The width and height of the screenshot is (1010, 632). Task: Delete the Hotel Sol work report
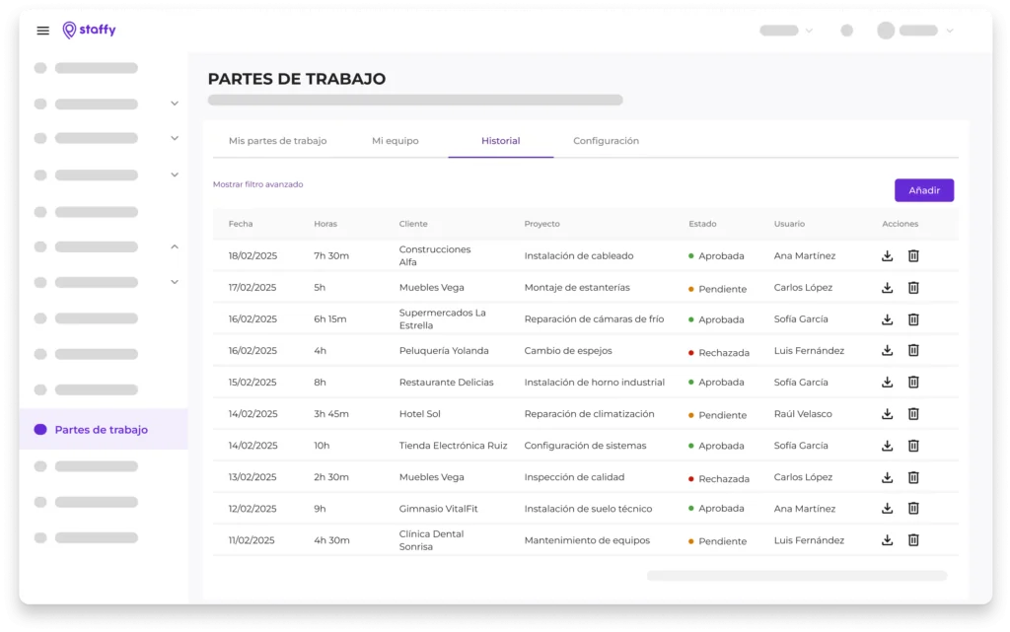913,414
